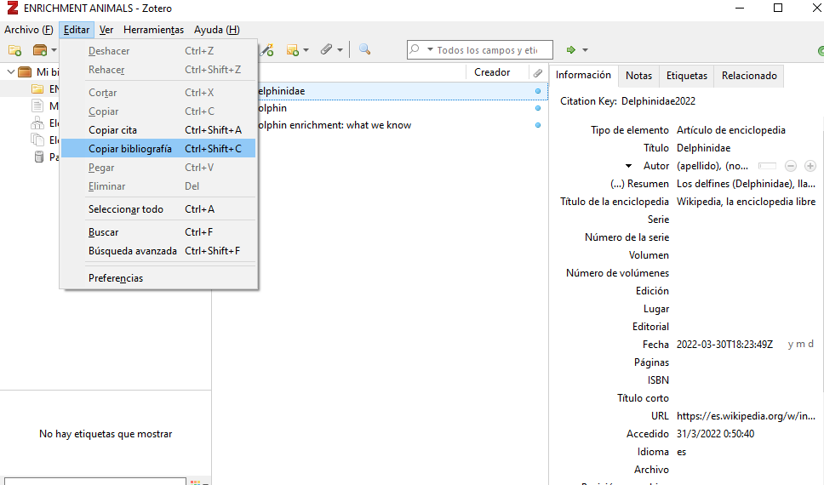Click the New Note icon
Viewport: 824px width, 485px height.
(x=293, y=50)
